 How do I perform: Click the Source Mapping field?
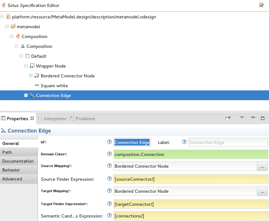click(185, 166)
